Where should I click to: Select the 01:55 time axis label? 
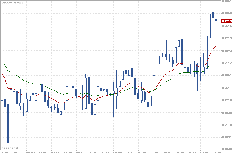154,152
